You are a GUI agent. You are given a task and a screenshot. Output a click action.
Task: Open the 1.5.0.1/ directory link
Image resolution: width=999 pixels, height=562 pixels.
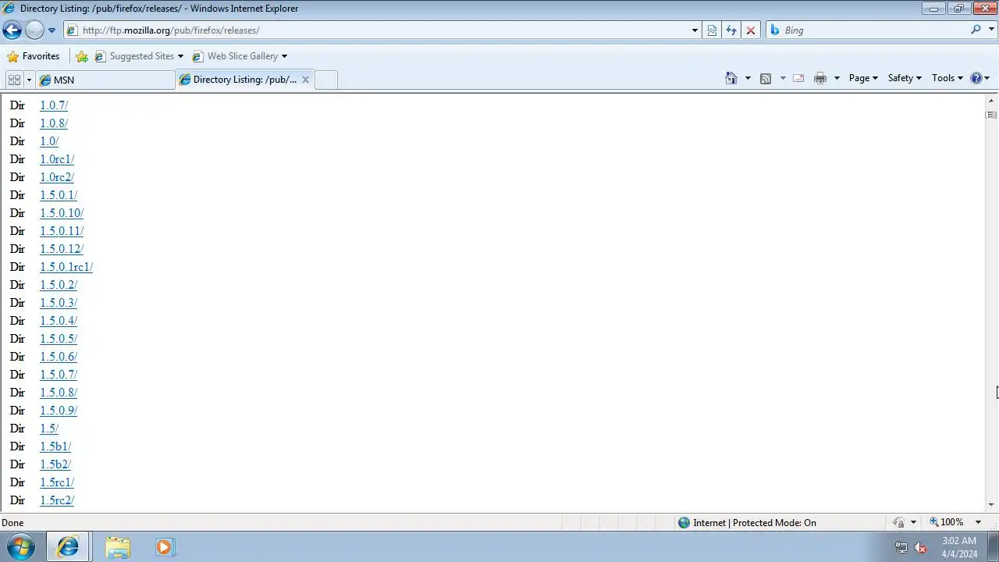click(59, 195)
